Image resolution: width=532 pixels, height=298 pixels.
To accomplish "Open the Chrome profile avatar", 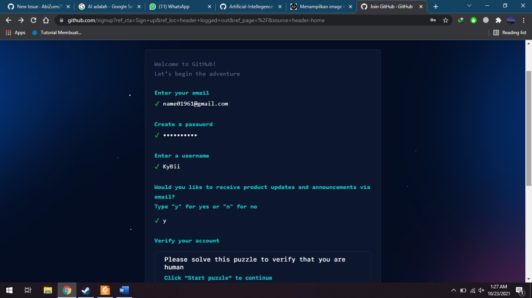I will pos(510,20).
